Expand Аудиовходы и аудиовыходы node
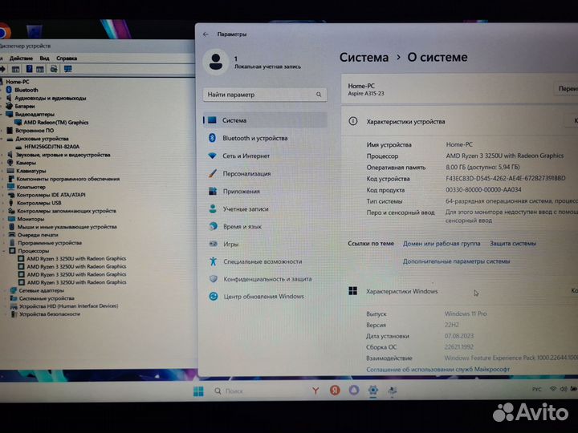The width and height of the screenshot is (578, 433). [x=2, y=98]
